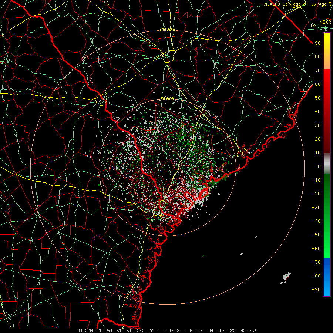Click the 0 velocity scale label
The width and height of the screenshot is (333, 333).
pyautogui.click(x=319, y=166)
